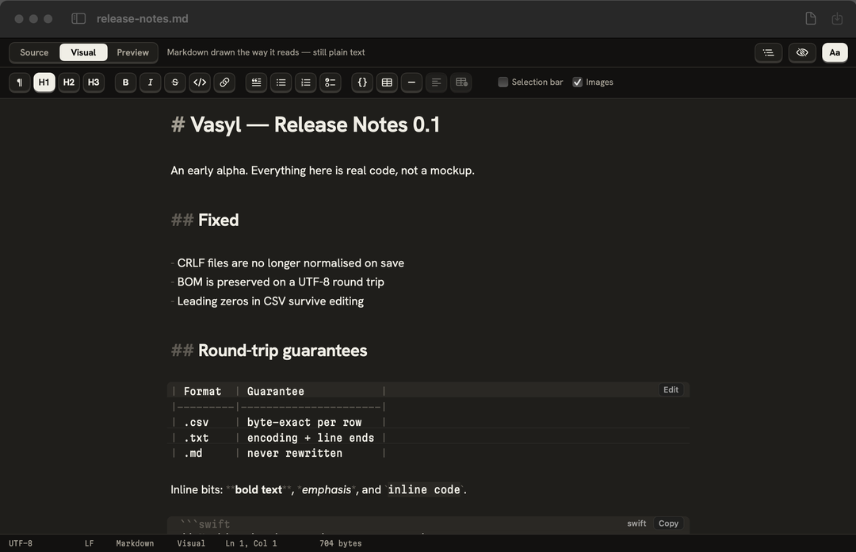The width and height of the screenshot is (856, 552).
Task: Click the new document icon in title bar
Action: [811, 18]
